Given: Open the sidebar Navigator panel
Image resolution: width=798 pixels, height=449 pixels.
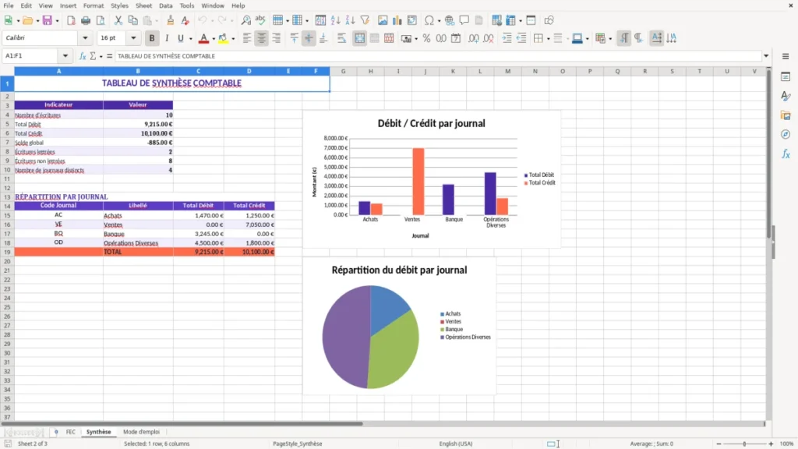Looking at the screenshot, I should click(x=786, y=134).
